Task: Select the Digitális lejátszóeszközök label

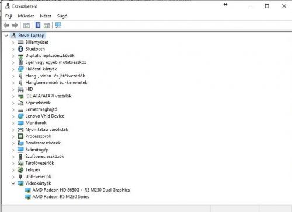Action: pos(50,55)
